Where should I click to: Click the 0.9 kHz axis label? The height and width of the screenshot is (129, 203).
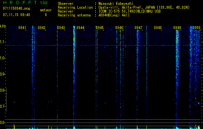[3, 74]
